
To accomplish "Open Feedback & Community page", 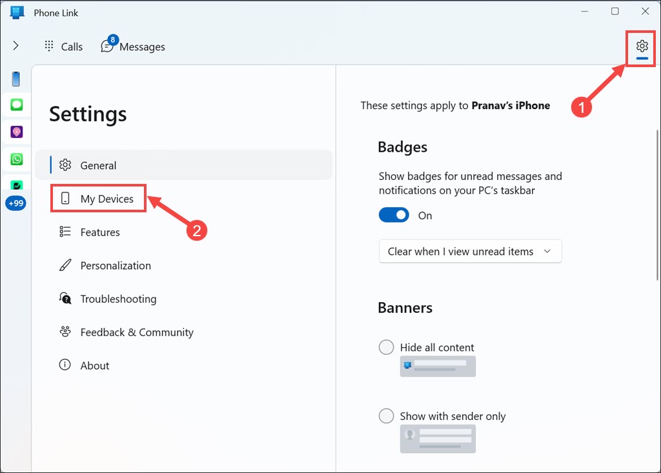I will tap(136, 332).
